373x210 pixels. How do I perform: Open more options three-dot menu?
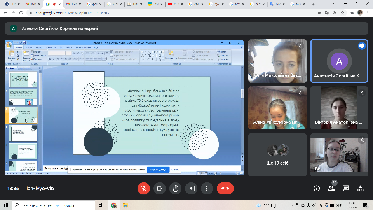click(x=207, y=188)
